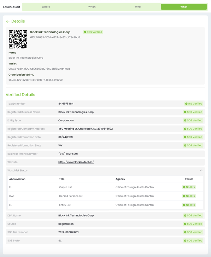211x257 pixels.
Task: Click the SOS Verified badge beside company title
Action: coord(93,32)
